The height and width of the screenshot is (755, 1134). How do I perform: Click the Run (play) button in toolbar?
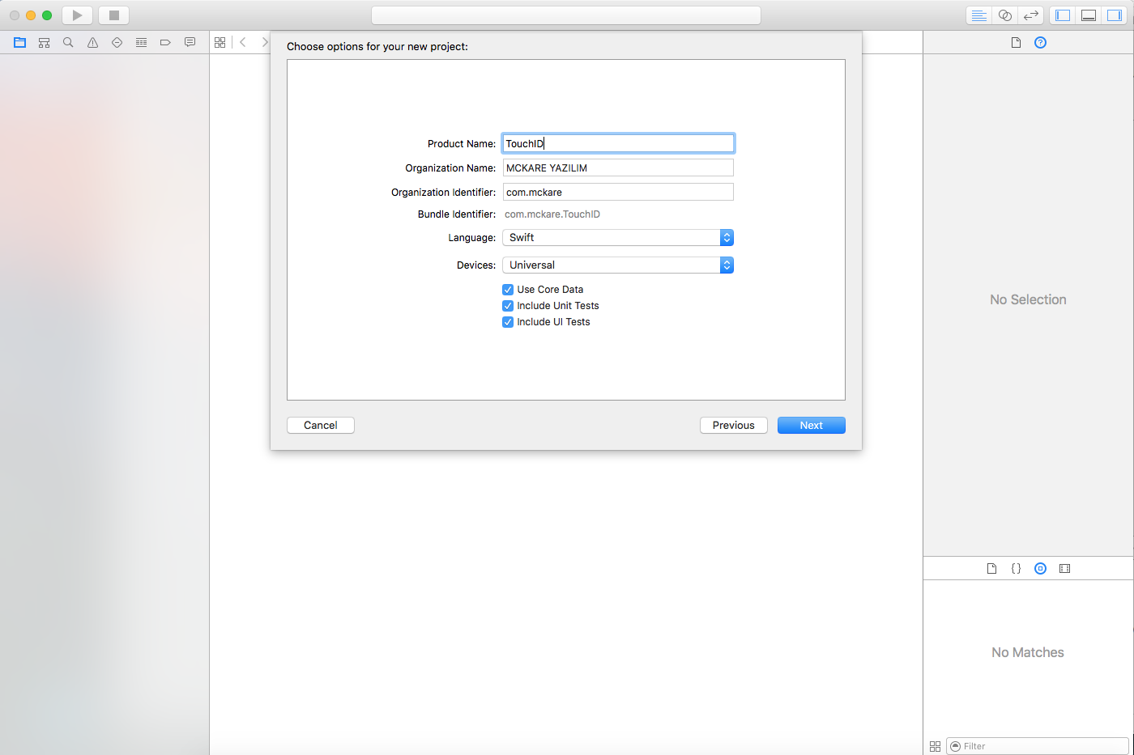point(77,15)
